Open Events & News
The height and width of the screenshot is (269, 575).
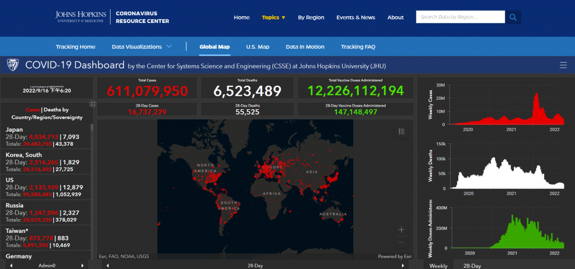pos(355,17)
